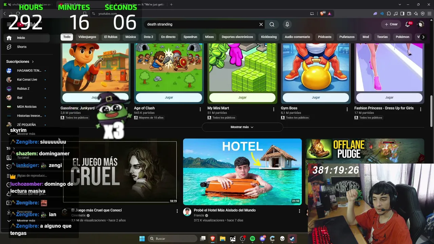The width and height of the screenshot is (434, 244).
Task: Click Jugar under Fashion Princess
Action: (389, 97)
